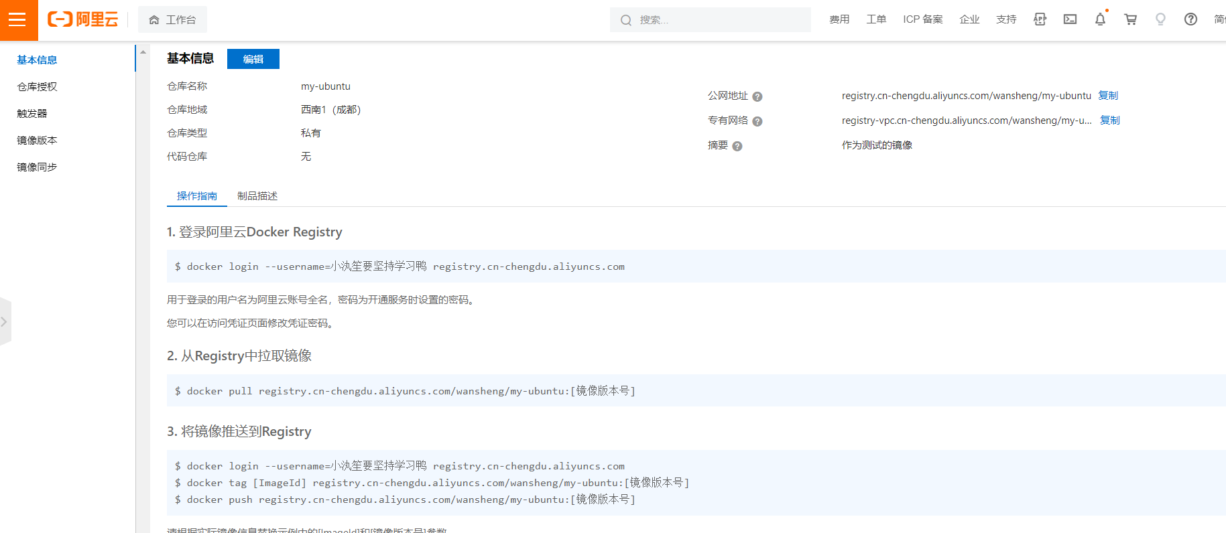Click the scrollbar up arrow beside sidebar
The height and width of the screenshot is (533, 1226).
pyautogui.click(x=143, y=52)
